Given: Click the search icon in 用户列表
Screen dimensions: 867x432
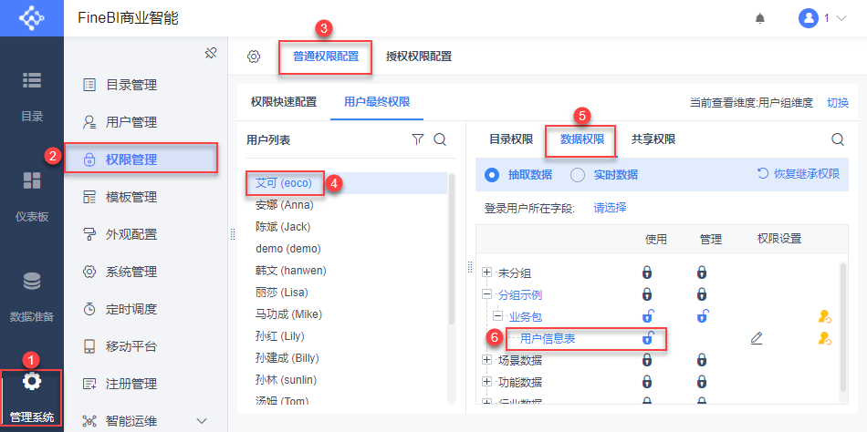Looking at the screenshot, I should click(439, 139).
